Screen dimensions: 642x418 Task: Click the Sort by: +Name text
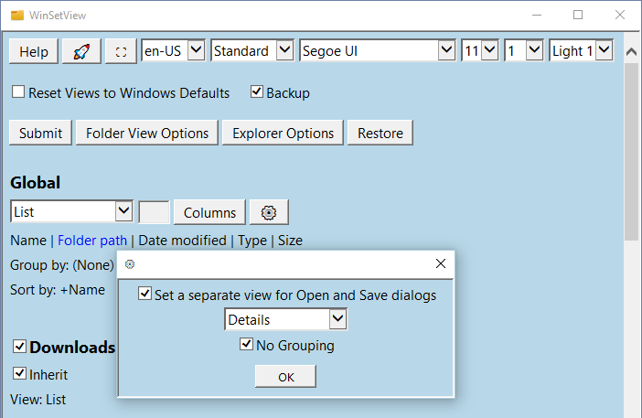point(58,290)
